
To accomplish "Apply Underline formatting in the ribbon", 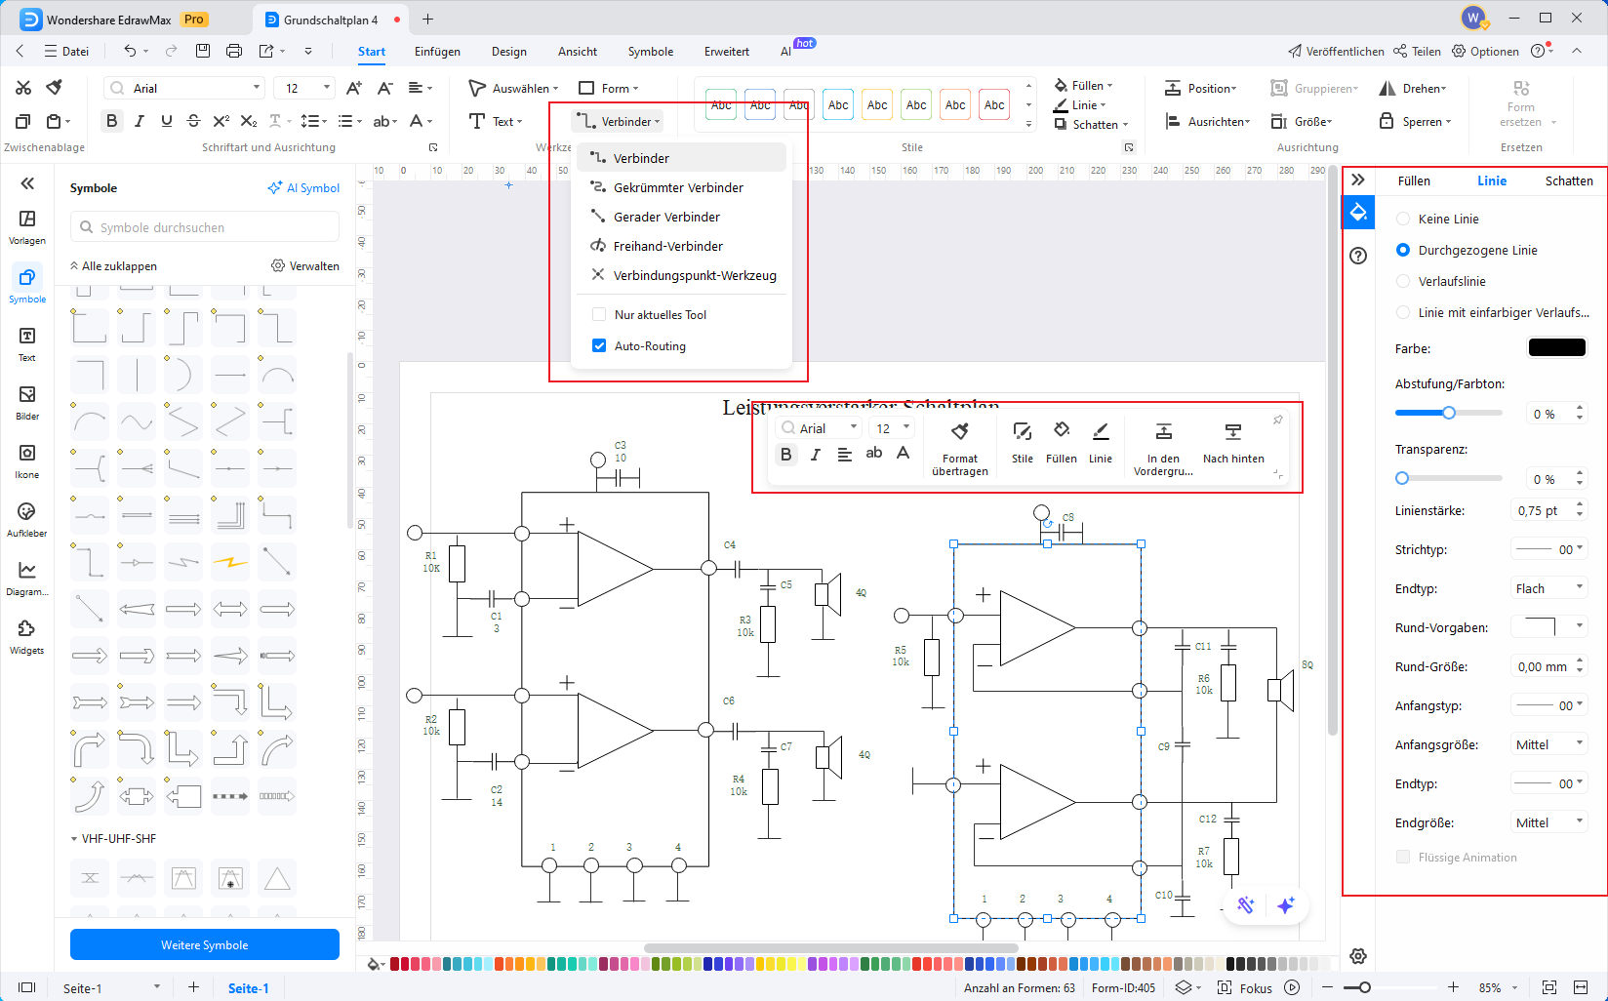I will pos(166,121).
